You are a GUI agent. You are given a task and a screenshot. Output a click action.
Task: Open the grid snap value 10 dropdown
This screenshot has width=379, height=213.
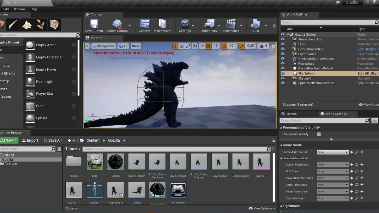(216, 46)
